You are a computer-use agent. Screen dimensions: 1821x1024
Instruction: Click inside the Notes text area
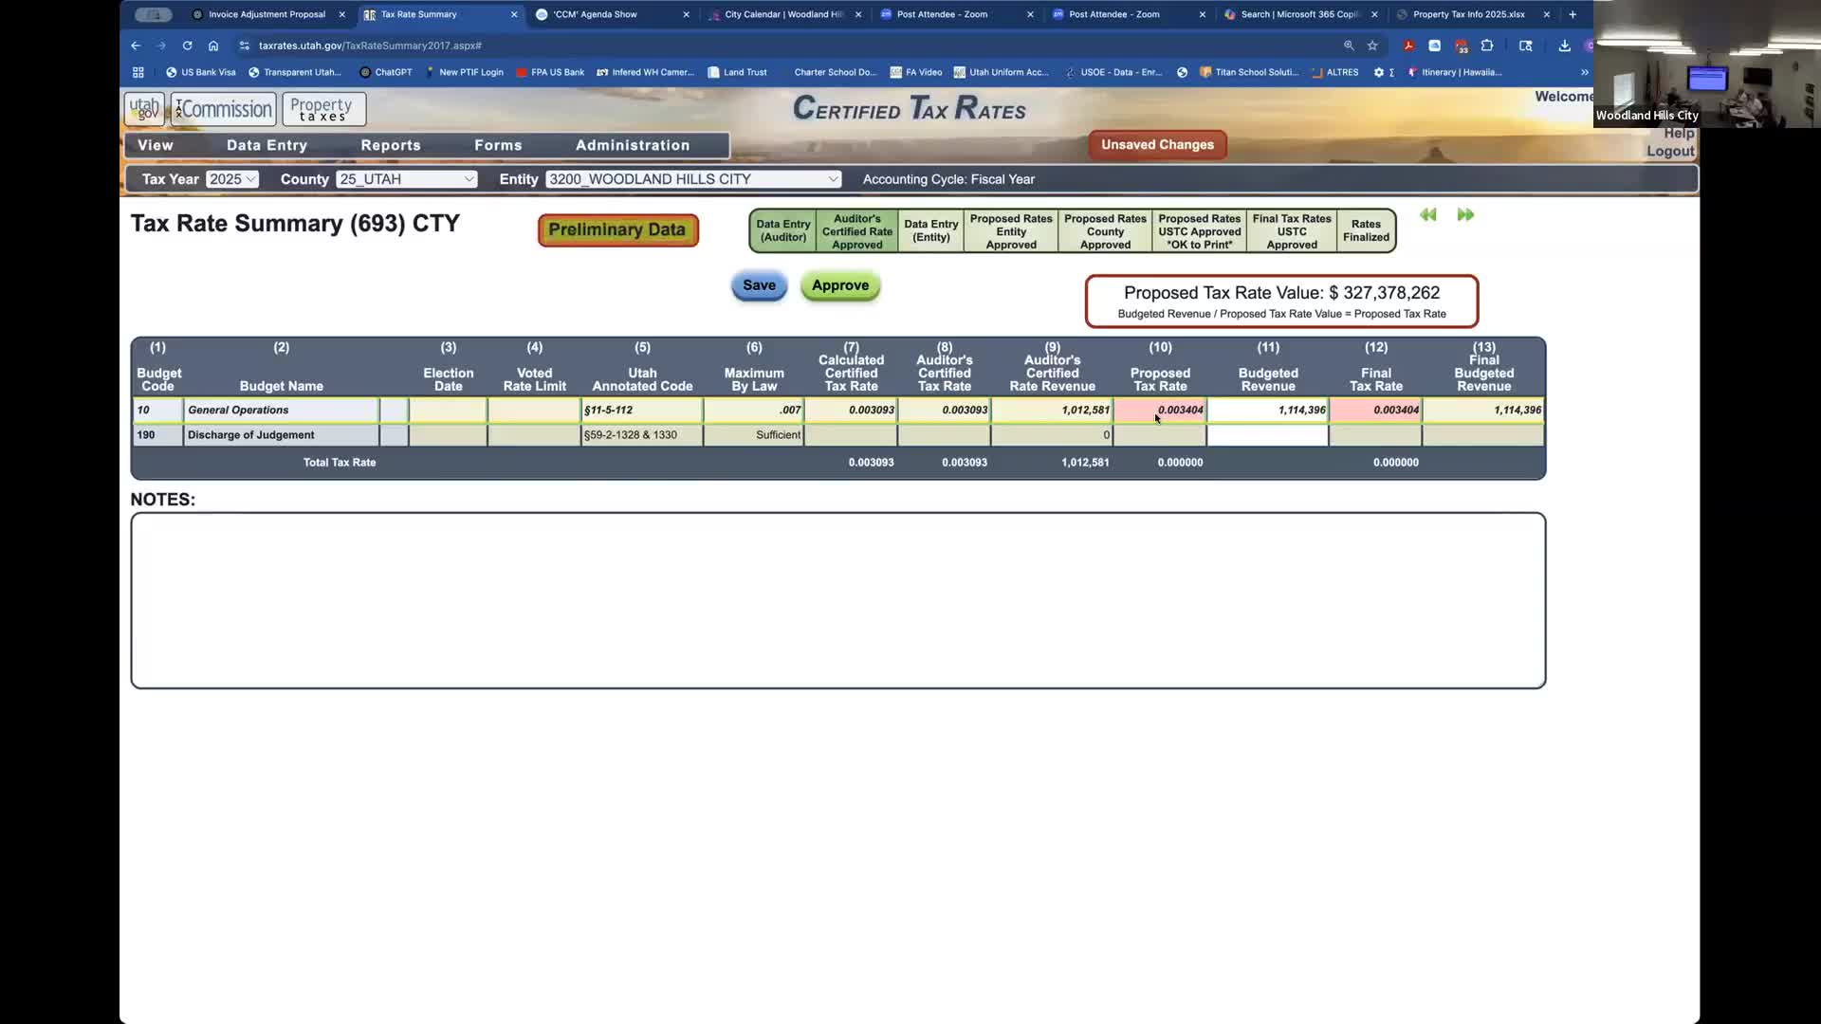837,600
